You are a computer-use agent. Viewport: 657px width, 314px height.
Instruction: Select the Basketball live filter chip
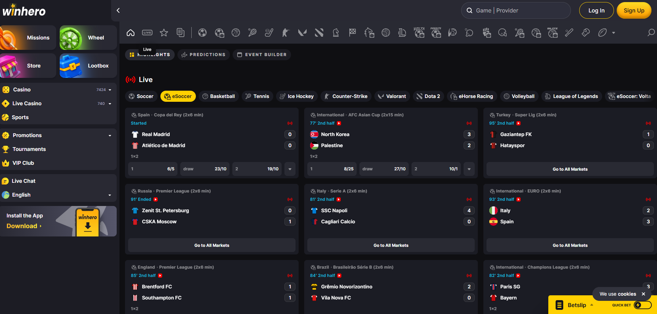[x=219, y=96]
